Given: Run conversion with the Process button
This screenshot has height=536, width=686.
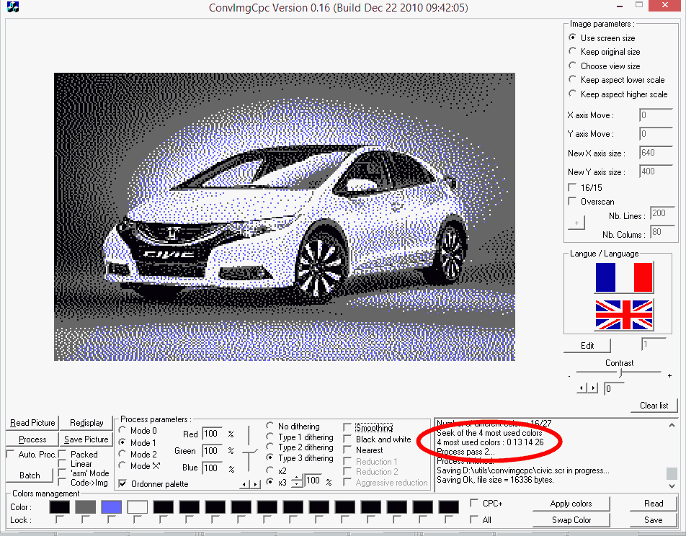Looking at the screenshot, I should [x=32, y=439].
